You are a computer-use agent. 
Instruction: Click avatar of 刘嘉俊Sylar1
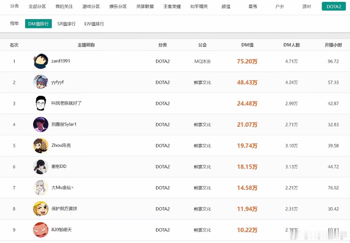click(41, 124)
